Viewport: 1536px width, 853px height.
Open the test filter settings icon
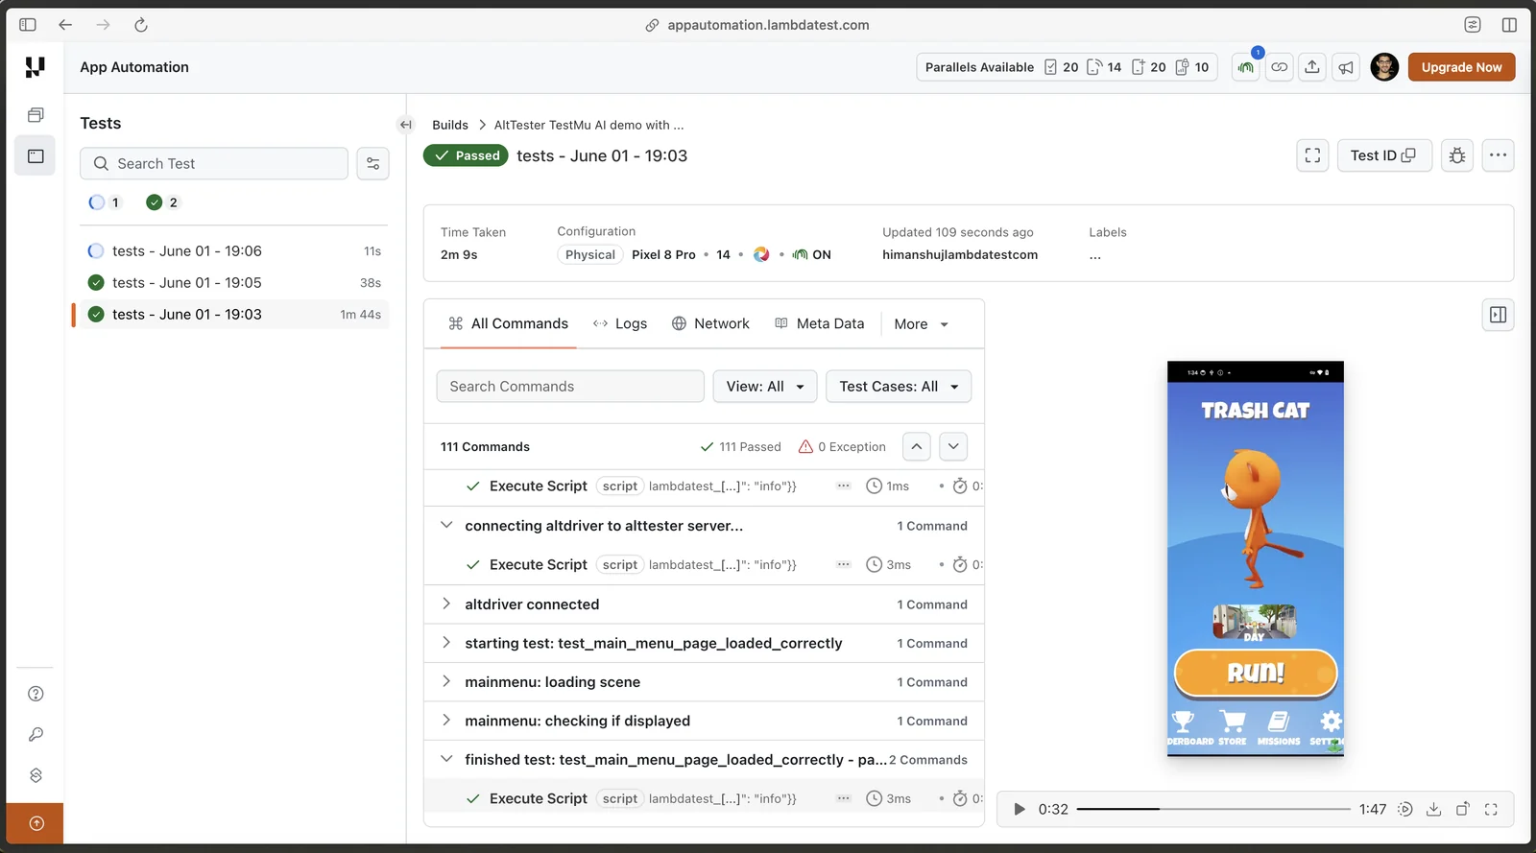[372, 163]
